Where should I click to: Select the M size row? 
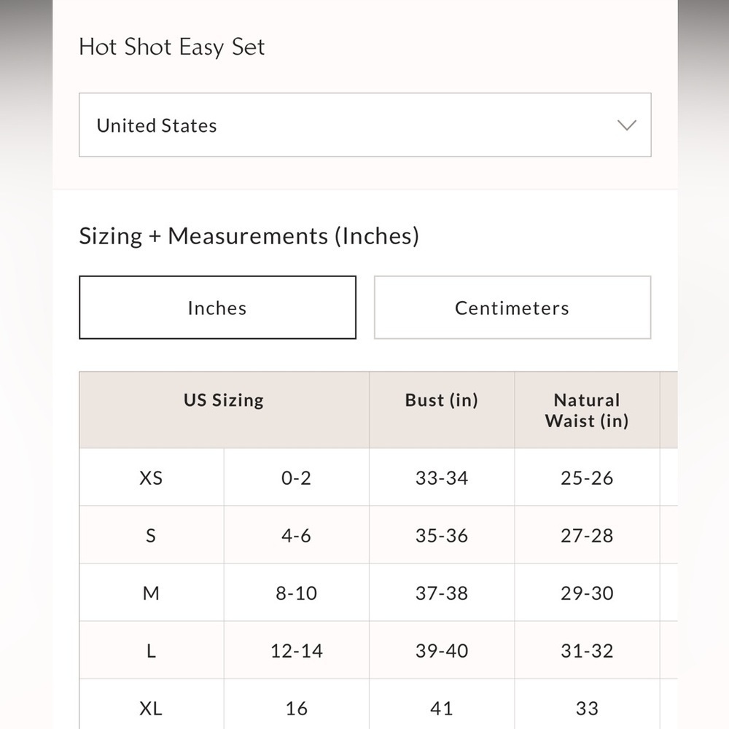coord(150,593)
